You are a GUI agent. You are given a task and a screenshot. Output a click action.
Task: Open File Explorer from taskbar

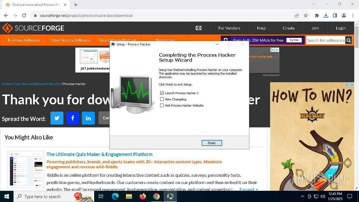point(129,196)
